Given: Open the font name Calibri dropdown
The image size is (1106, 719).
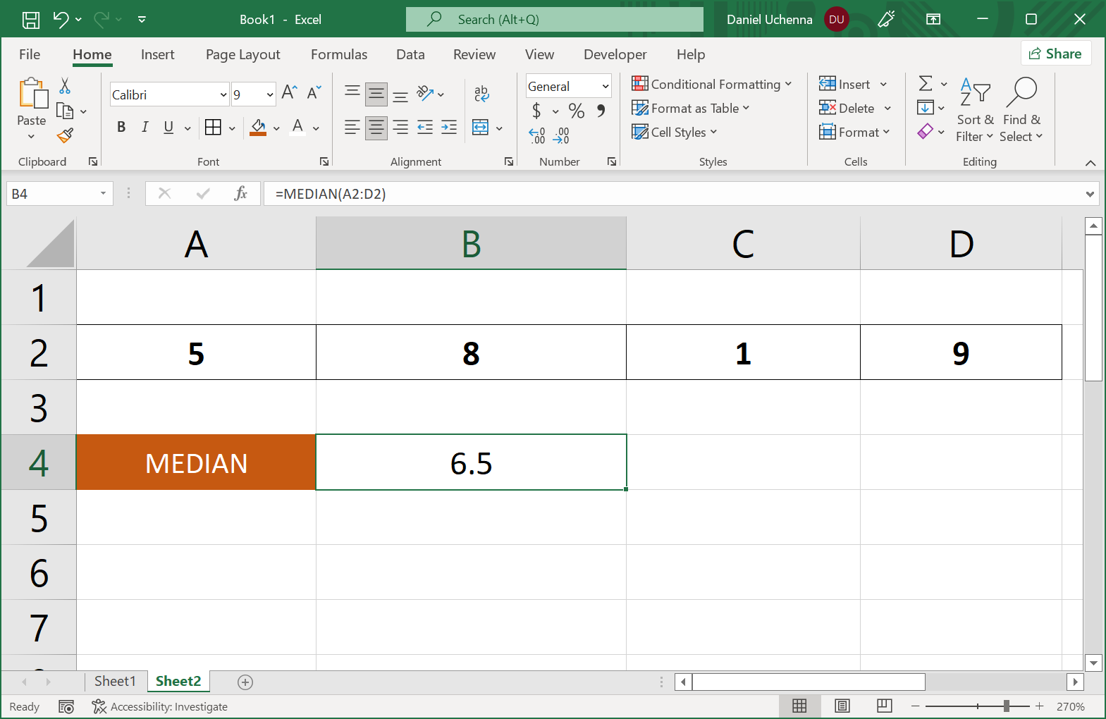Looking at the screenshot, I should (223, 94).
